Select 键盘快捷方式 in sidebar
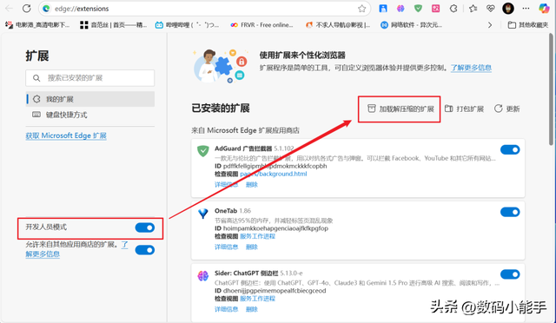Screen dimensions: 556x323 click(x=90, y=115)
